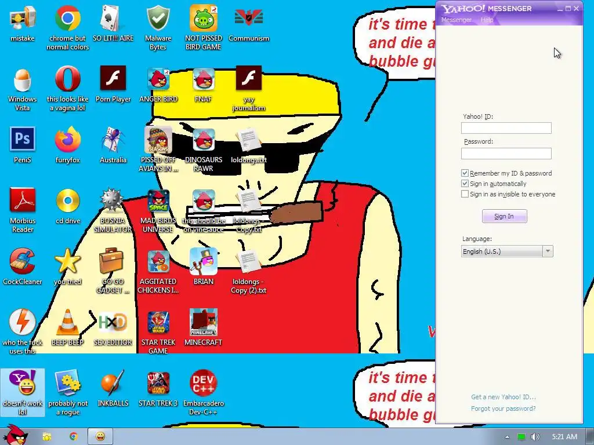
Task: Open the Messenger menu in Yahoo Messenger
Action: pyautogui.click(x=456, y=20)
